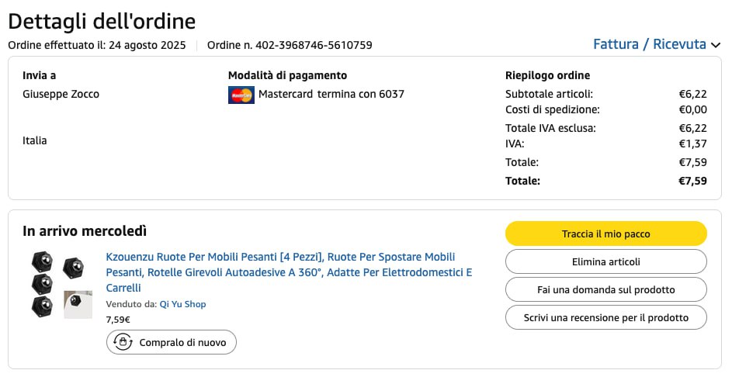732x377 pixels.
Task: Click the Dettagli dell'ordine page heading
Action: coord(102,21)
